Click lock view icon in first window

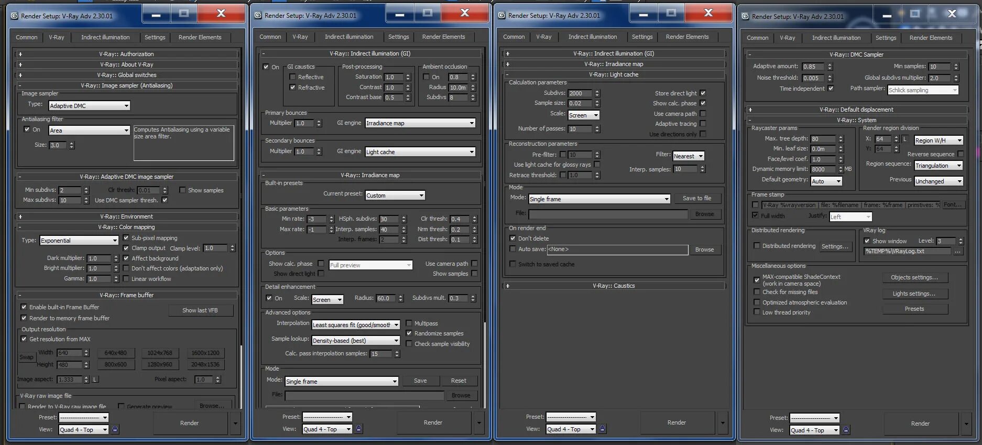click(115, 429)
